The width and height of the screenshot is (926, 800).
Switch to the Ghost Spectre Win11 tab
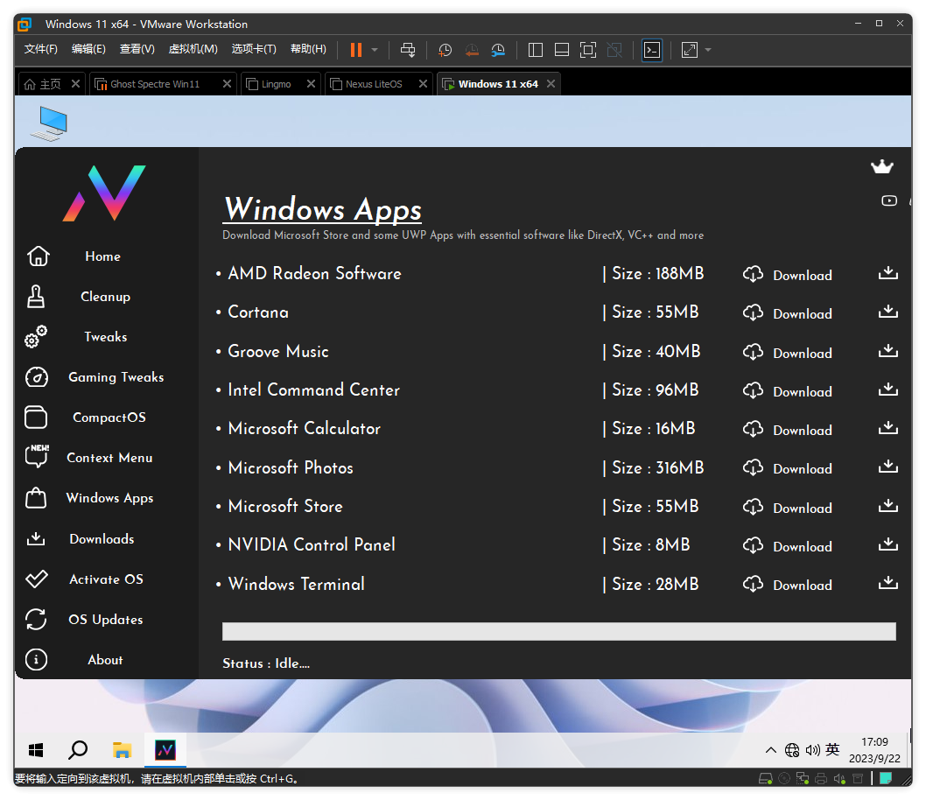[x=155, y=84]
